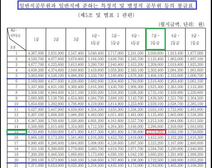The width and height of the screenshot is (212, 168).
Task: Click the cell showing 5,680,900
Action: [x=36, y=98]
